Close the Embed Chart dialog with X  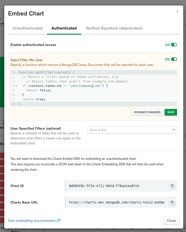(x=178, y=11)
